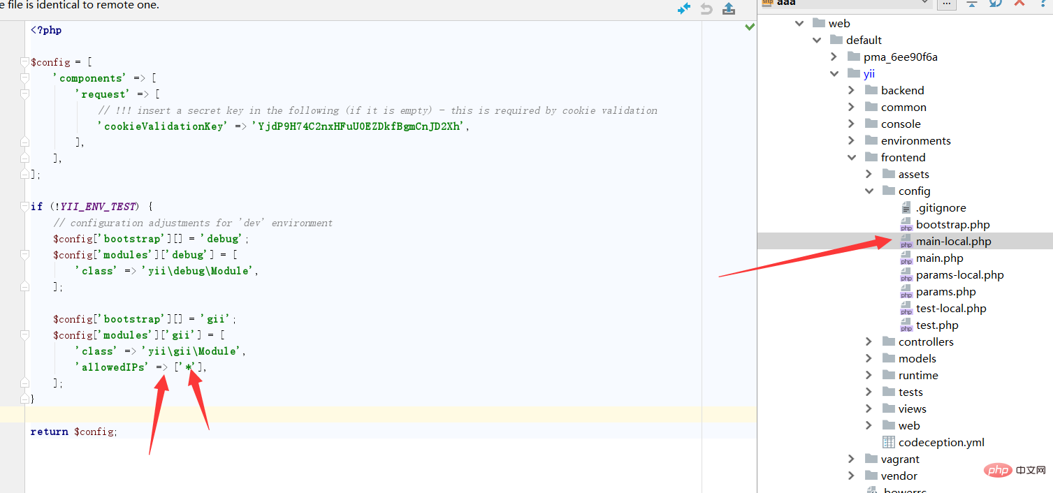This screenshot has width=1053, height=493.
Task: Click the help question mark icon
Action: (1044, 3)
